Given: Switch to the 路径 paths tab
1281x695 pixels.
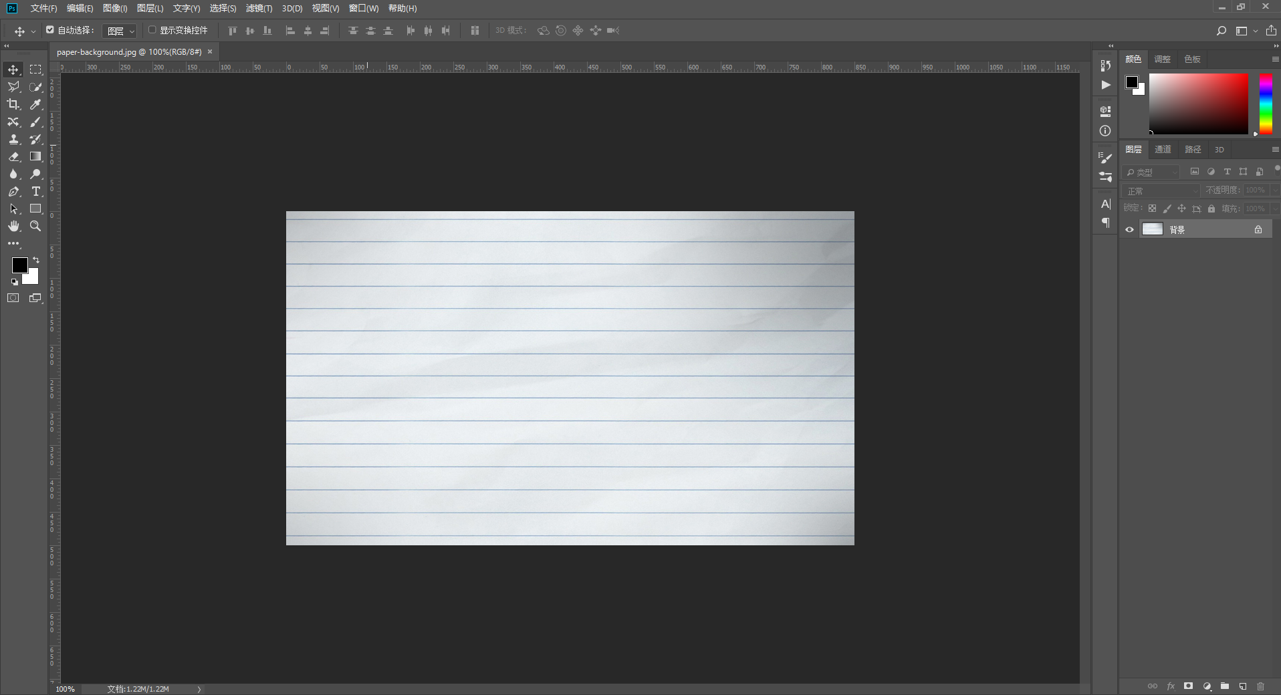Looking at the screenshot, I should [1193, 150].
